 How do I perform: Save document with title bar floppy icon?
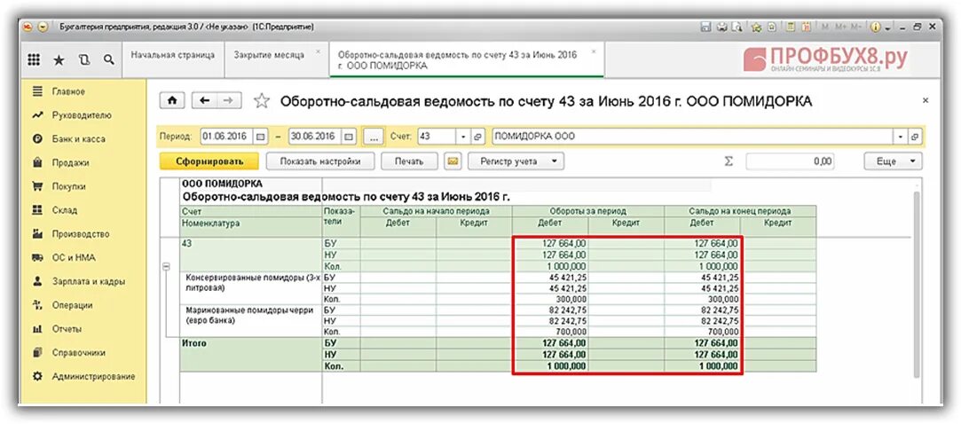click(706, 27)
